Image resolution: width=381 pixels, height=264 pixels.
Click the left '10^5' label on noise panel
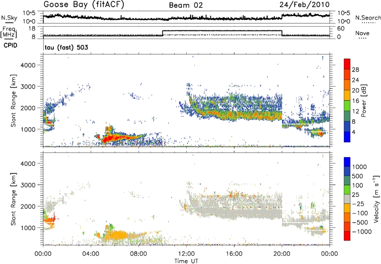tap(29, 13)
